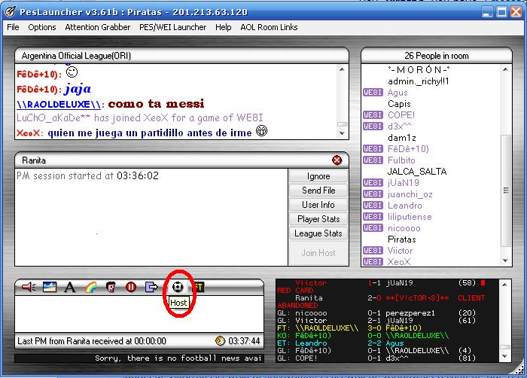Click the FT icon in chat toolbar
This screenshot has height=378, width=527.
click(199, 287)
